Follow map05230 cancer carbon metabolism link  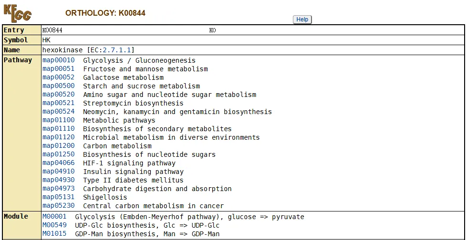(58, 206)
